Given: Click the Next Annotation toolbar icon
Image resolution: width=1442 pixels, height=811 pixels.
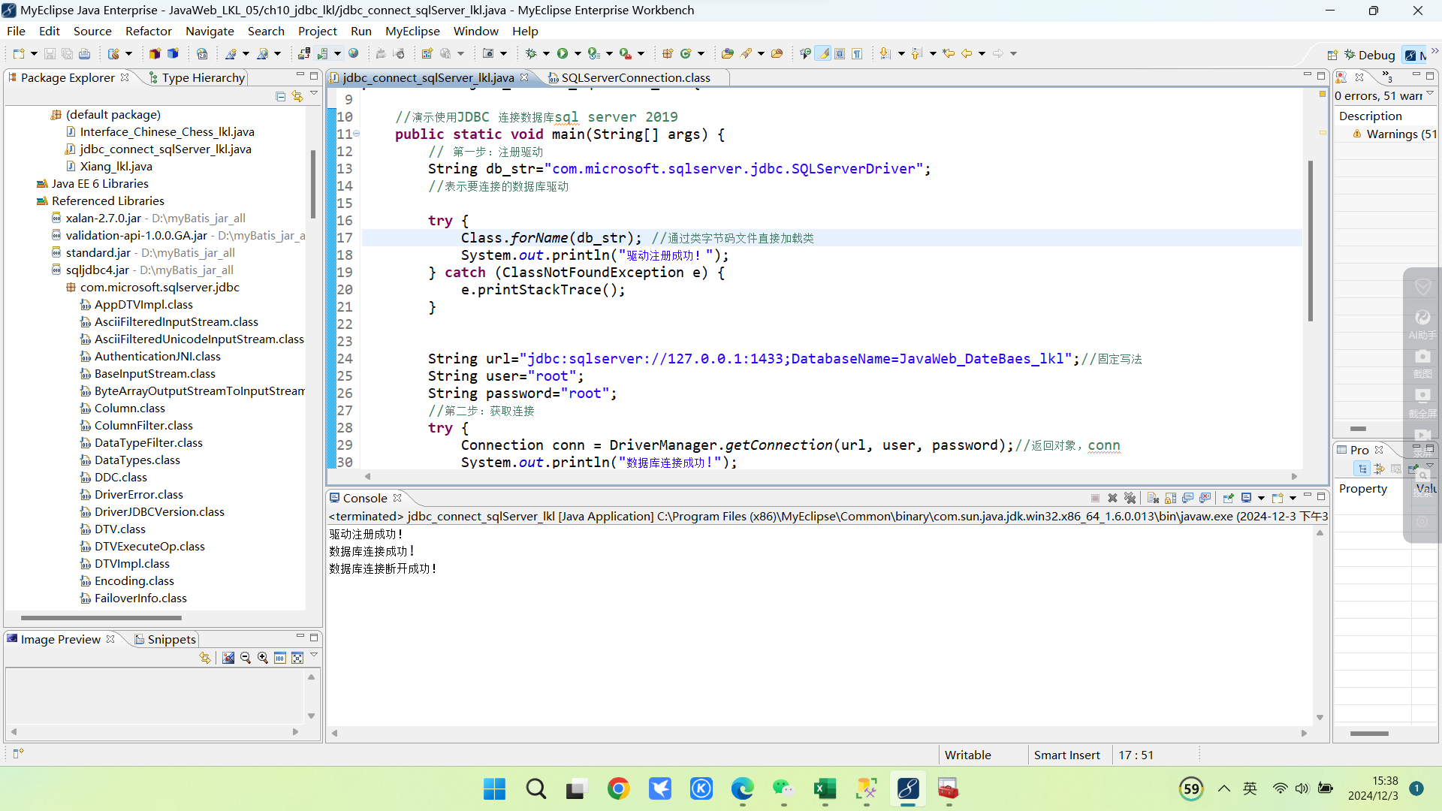Looking at the screenshot, I should [x=885, y=53].
